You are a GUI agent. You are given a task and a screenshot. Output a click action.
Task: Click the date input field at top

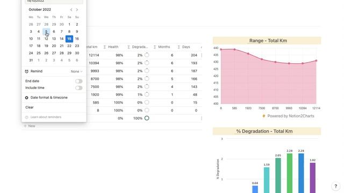[x=54, y=2]
